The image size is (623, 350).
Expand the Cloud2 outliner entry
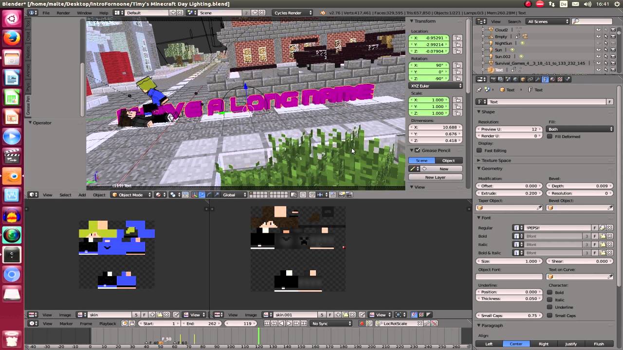click(x=483, y=30)
